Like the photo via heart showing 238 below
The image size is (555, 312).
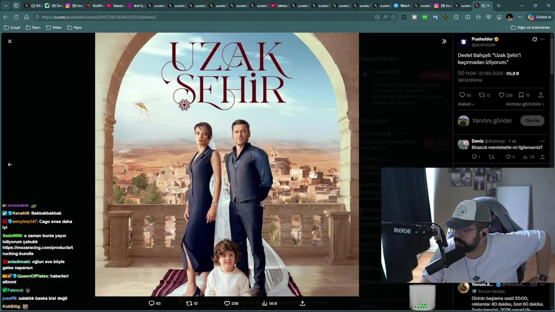(x=231, y=303)
